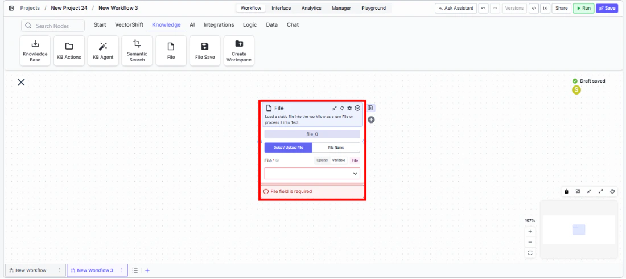Refresh the File node
Image resolution: width=626 pixels, height=279 pixels.
tap(342, 108)
